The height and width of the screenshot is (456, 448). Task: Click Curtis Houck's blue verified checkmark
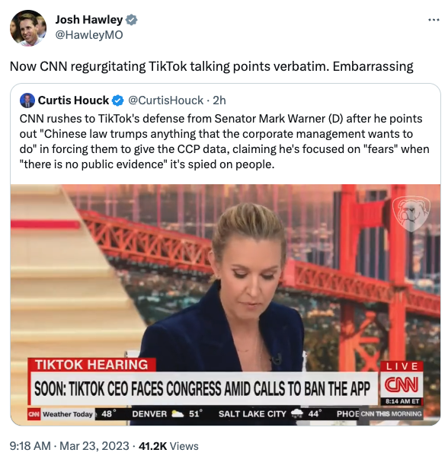(117, 100)
